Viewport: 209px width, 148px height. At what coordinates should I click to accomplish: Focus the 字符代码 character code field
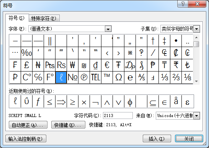click(x=118, y=115)
